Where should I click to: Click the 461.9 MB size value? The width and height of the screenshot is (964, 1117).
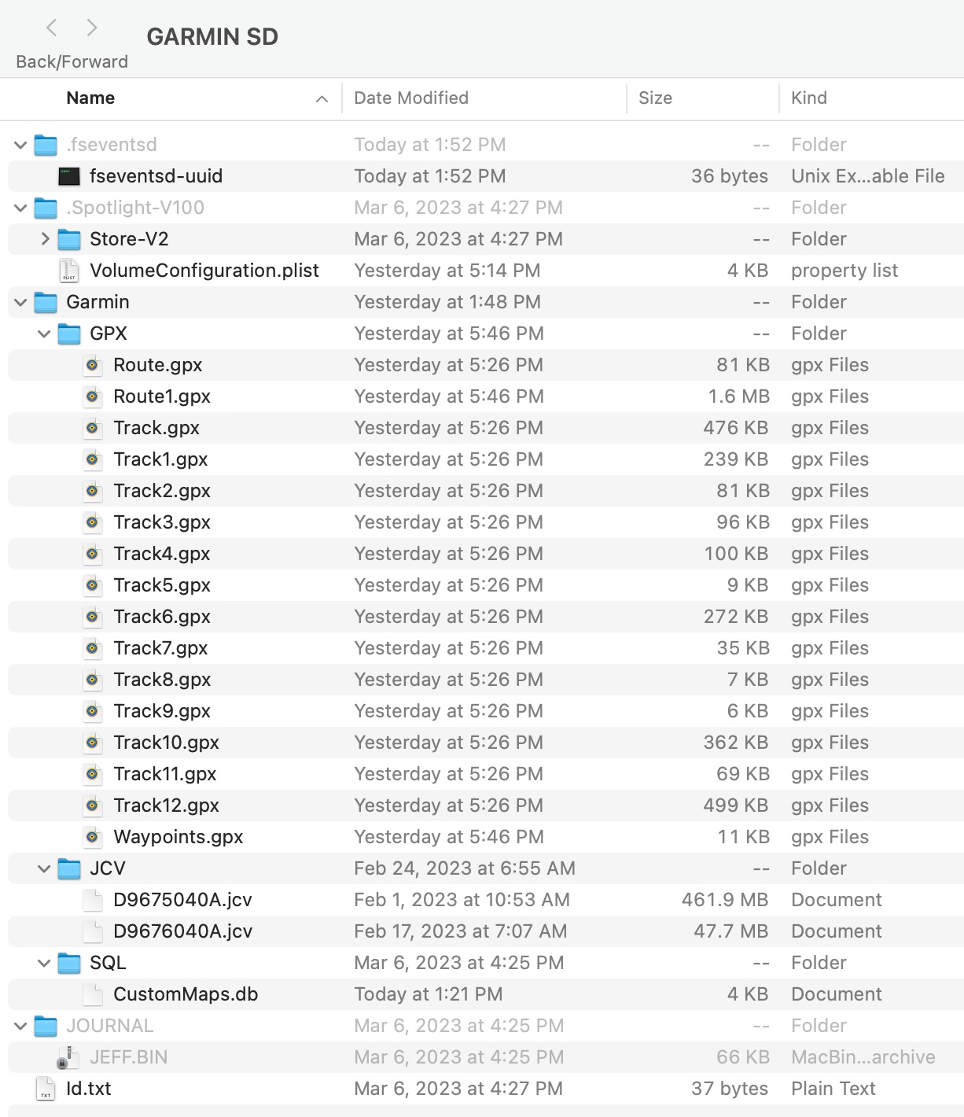pyautogui.click(x=725, y=900)
